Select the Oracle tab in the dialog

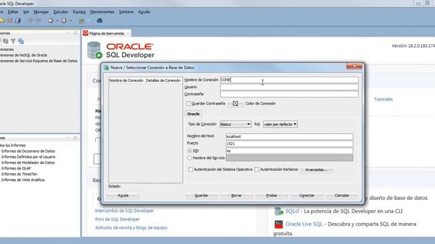click(193, 114)
